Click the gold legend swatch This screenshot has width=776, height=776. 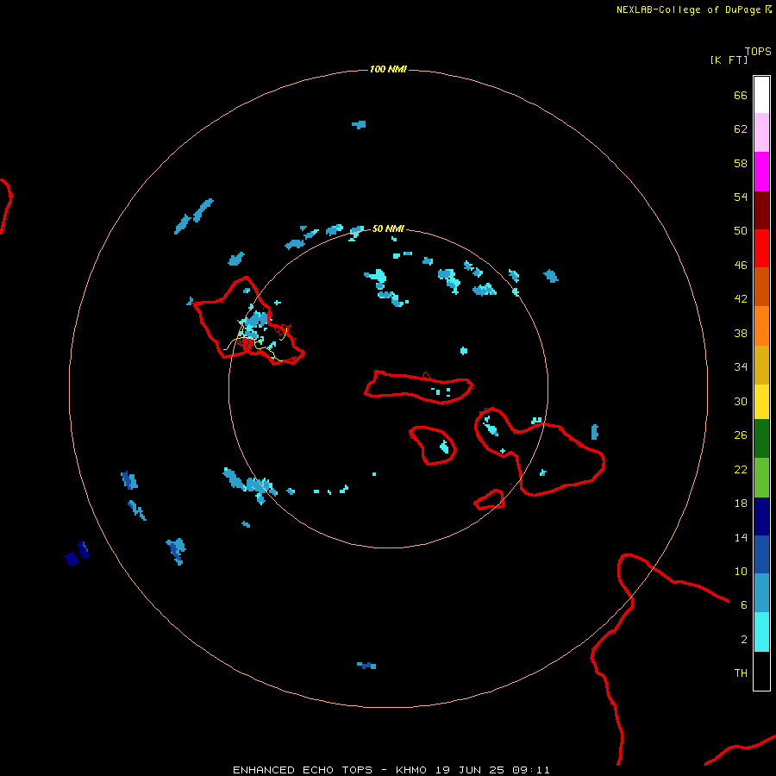[761, 365]
